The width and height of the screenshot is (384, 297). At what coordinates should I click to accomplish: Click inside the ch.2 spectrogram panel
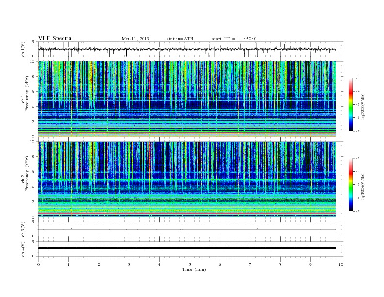(187, 180)
